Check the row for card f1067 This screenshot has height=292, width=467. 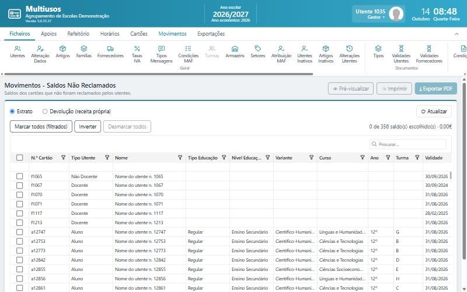(20, 185)
